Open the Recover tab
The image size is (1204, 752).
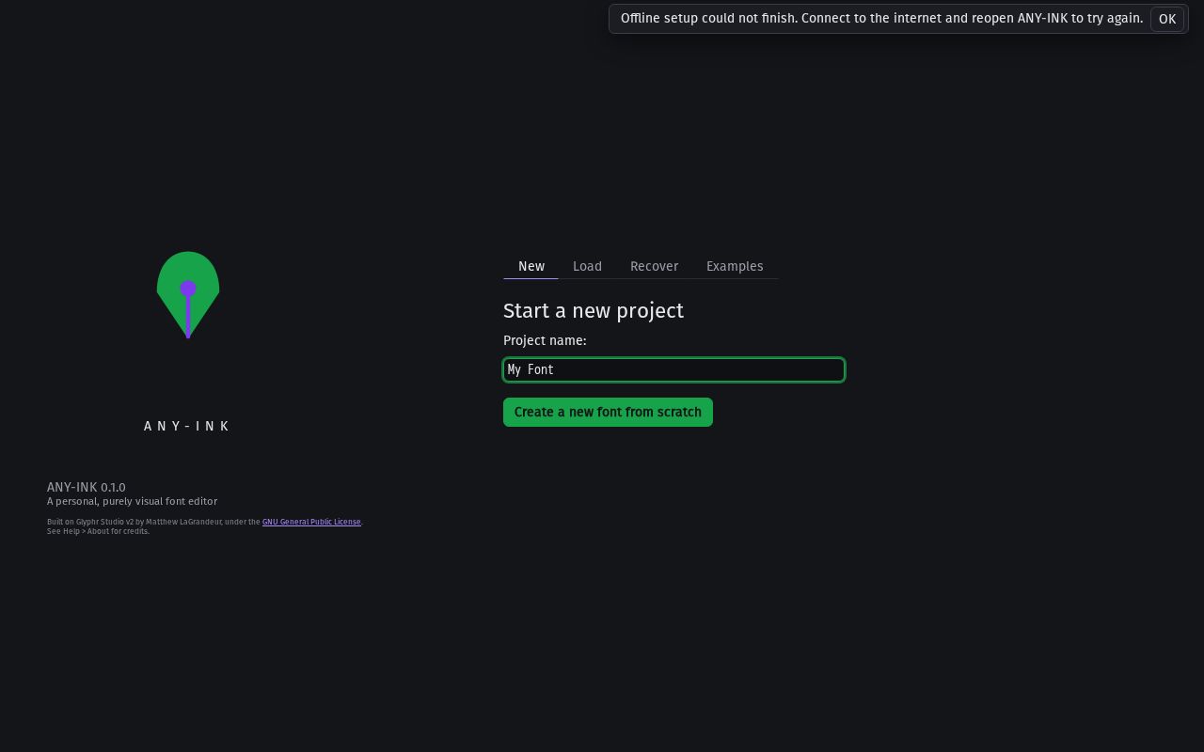click(654, 266)
